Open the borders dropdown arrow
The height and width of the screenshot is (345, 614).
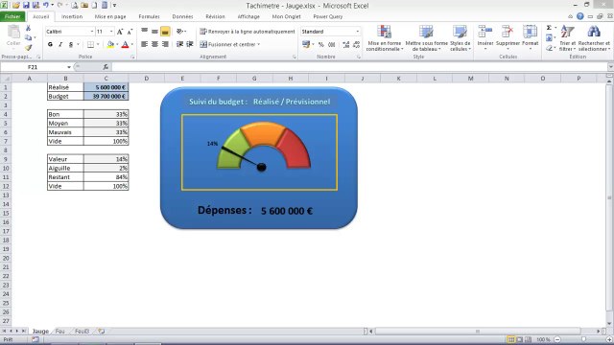pos(98,44)
